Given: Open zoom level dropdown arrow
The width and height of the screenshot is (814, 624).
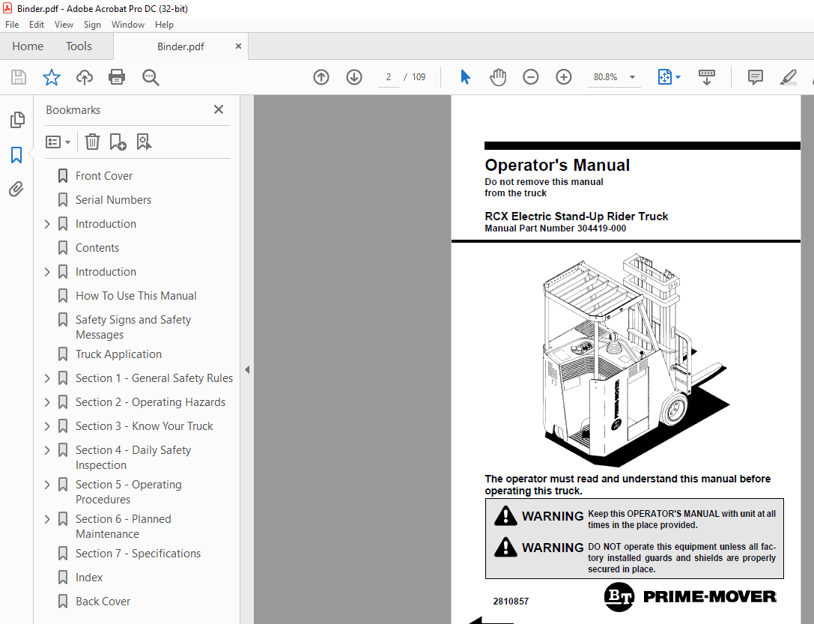Looking at the screenshot, I should (632, 77).
